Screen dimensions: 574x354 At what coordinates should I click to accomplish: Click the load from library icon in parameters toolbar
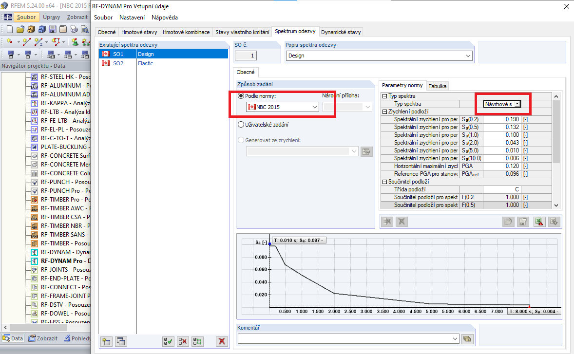508,222
